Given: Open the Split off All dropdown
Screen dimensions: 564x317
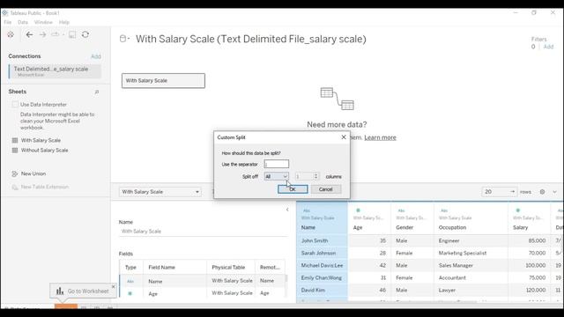Looking at the screenshot, I should coord(276,176).
